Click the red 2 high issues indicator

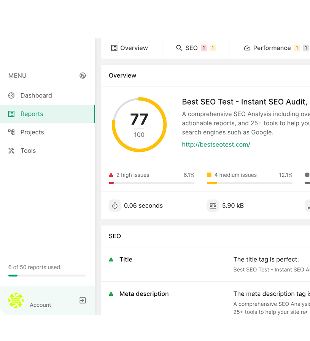click(x=111, y=175)
